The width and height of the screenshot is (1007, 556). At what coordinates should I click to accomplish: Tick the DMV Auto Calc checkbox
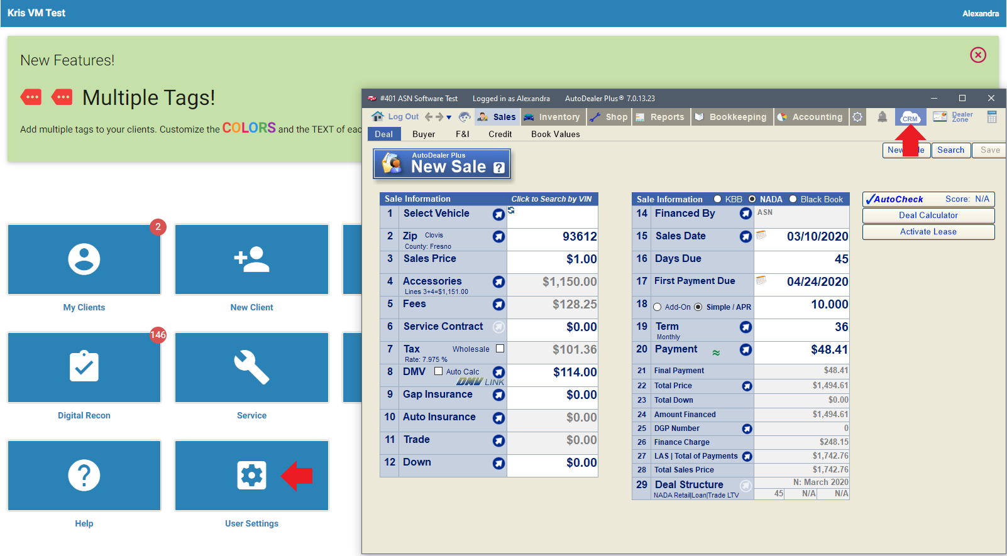coord(439,371)
